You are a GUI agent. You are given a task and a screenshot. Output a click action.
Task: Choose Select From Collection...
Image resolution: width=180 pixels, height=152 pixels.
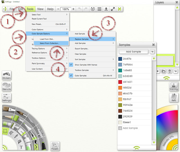pos(51,43)
